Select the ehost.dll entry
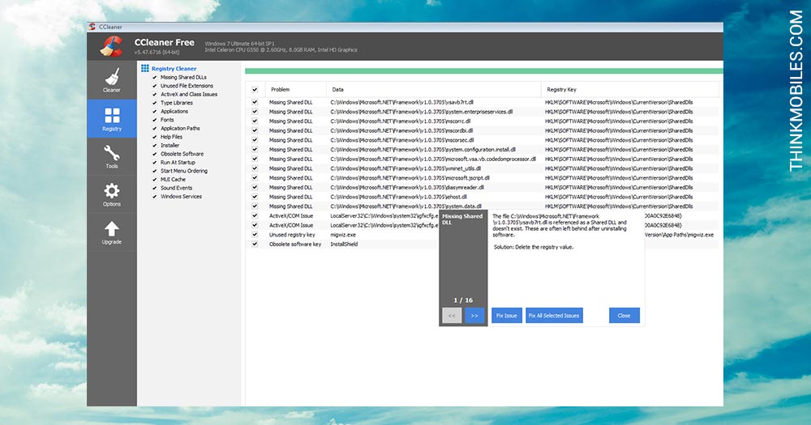Image resolution: width=811 pixels, height=425 pixels. tap(398, 197)
